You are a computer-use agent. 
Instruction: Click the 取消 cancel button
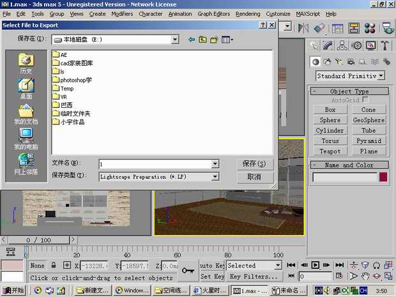(x=255, y=177)
